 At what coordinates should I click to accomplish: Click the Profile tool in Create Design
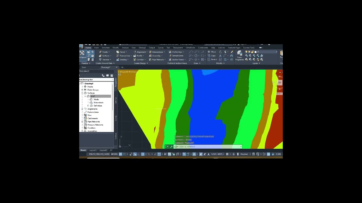click(x=139, y=56)
